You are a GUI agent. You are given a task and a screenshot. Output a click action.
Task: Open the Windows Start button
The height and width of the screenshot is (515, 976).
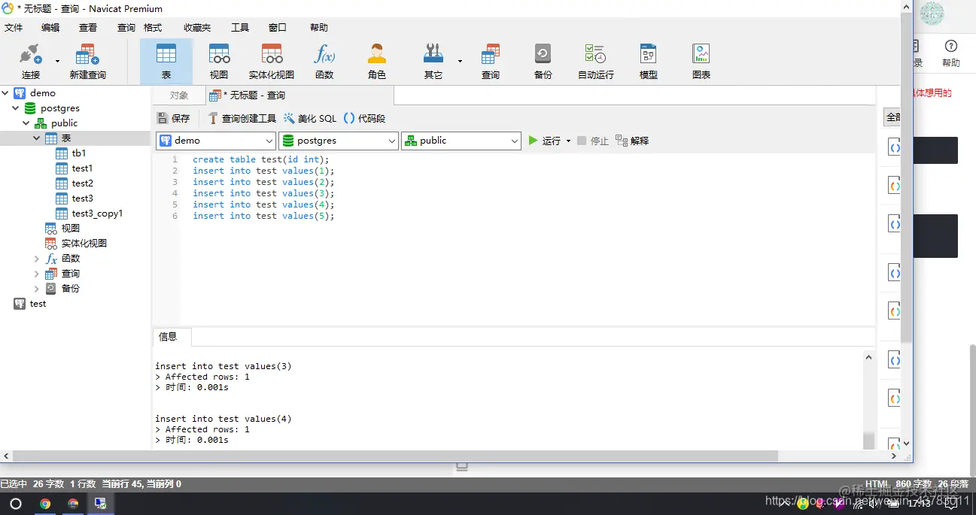click(16, 504)
